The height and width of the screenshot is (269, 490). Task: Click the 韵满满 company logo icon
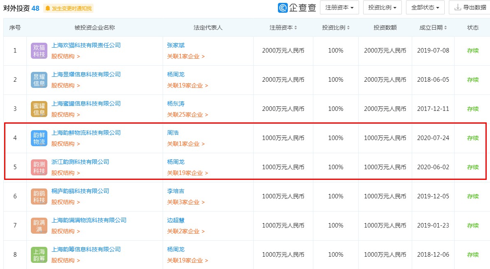[x=39, y=226]
